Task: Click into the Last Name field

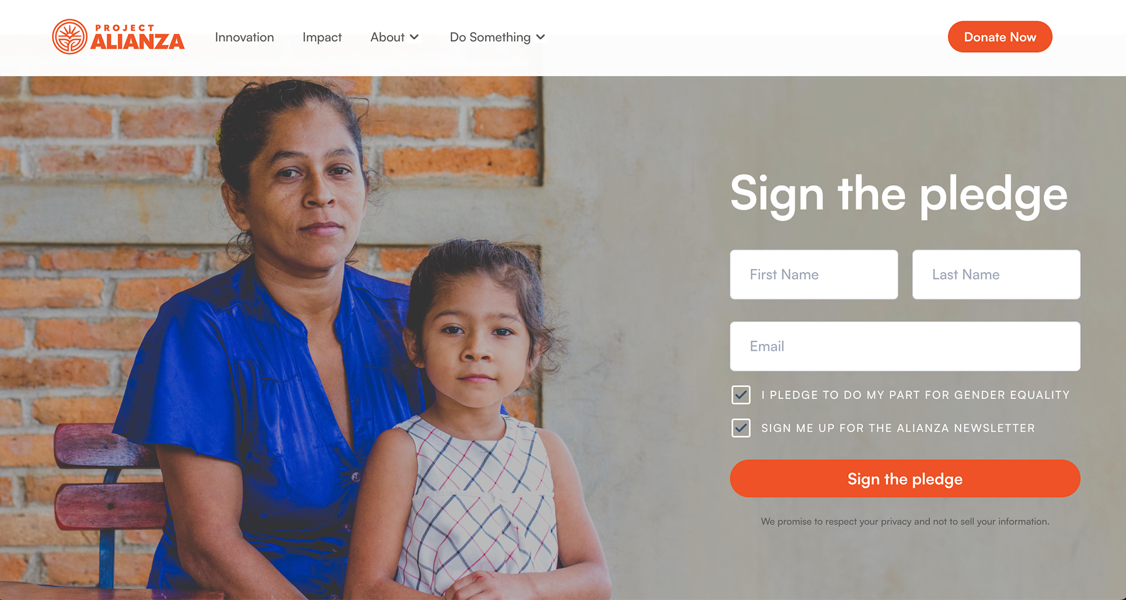Action: (996, 275)
